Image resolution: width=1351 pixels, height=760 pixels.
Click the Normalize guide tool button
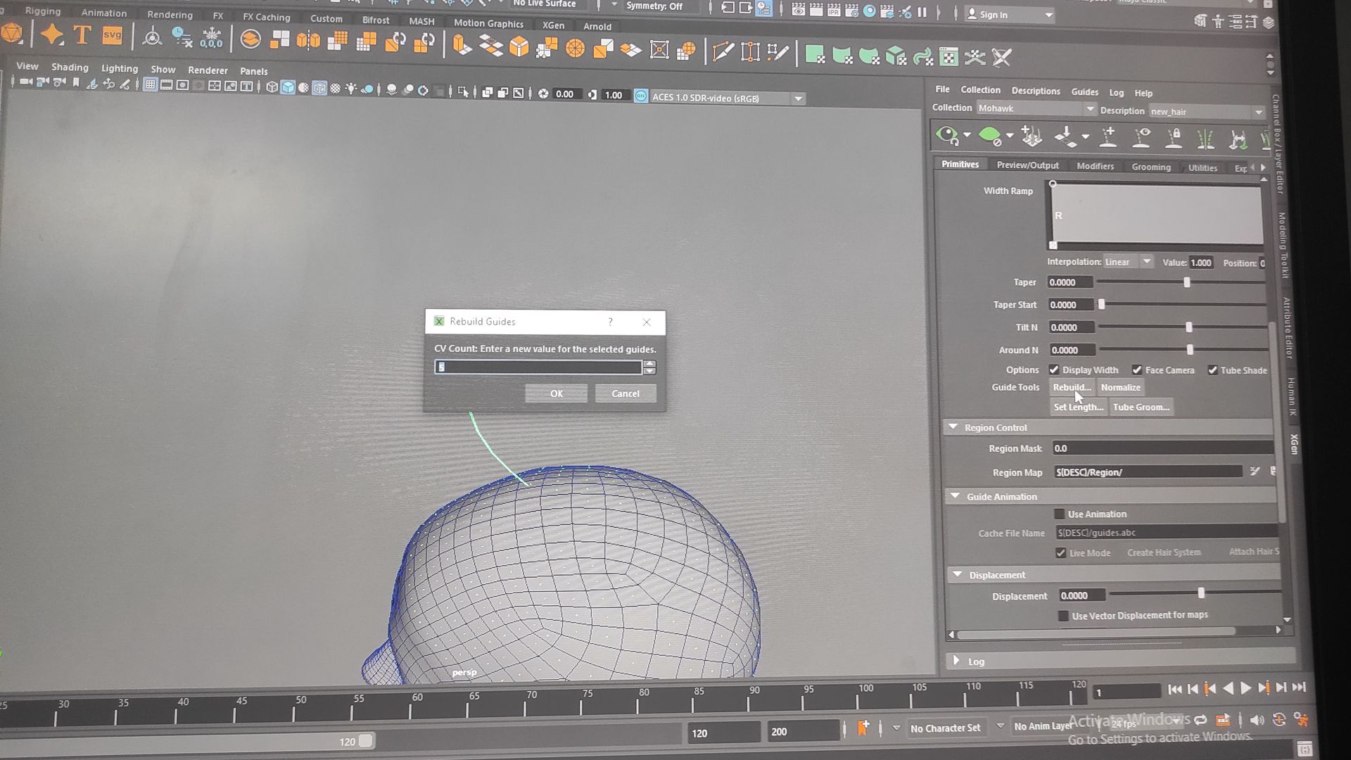tap(1120, 387)
